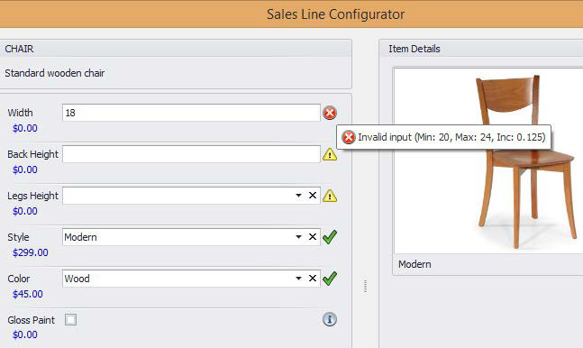
Task: Clear the Legs Height selection with X
Action: 313,196
